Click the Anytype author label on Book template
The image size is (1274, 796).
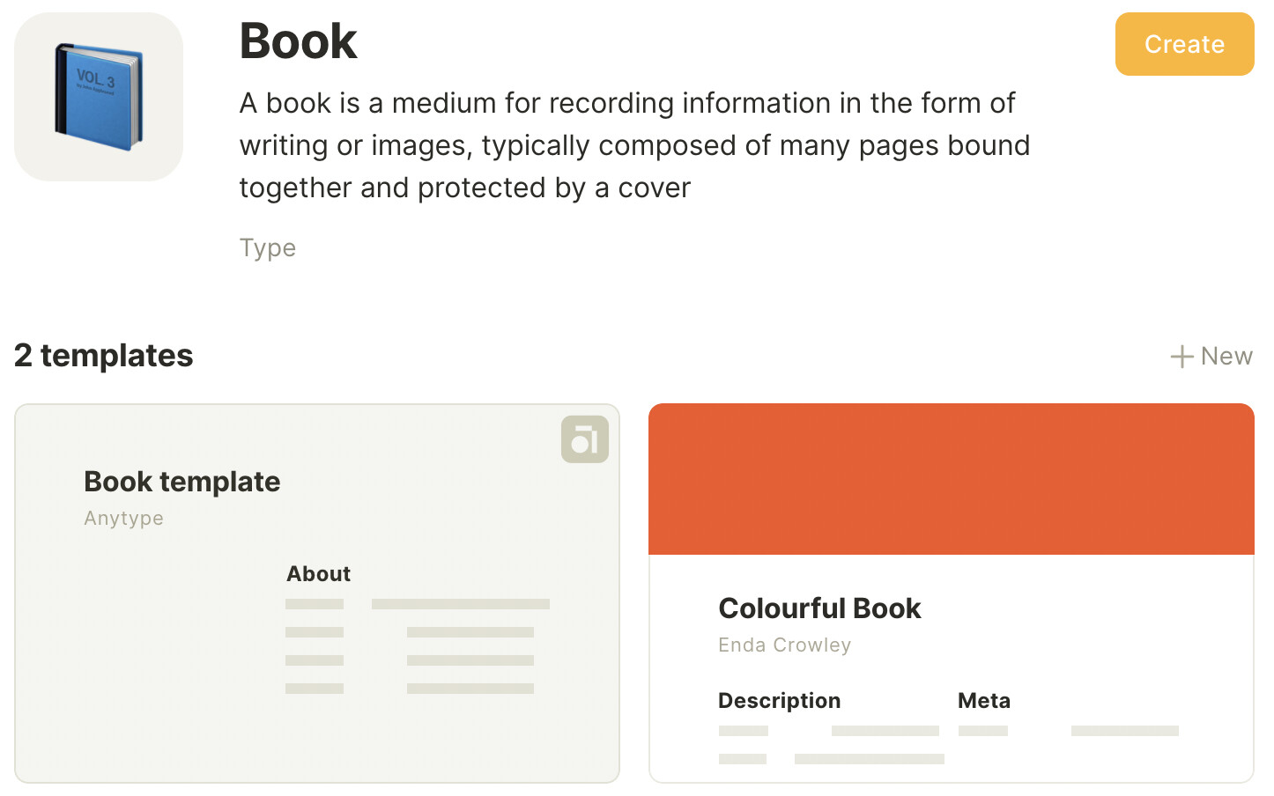pyautogui.click(x=123, y=519)
